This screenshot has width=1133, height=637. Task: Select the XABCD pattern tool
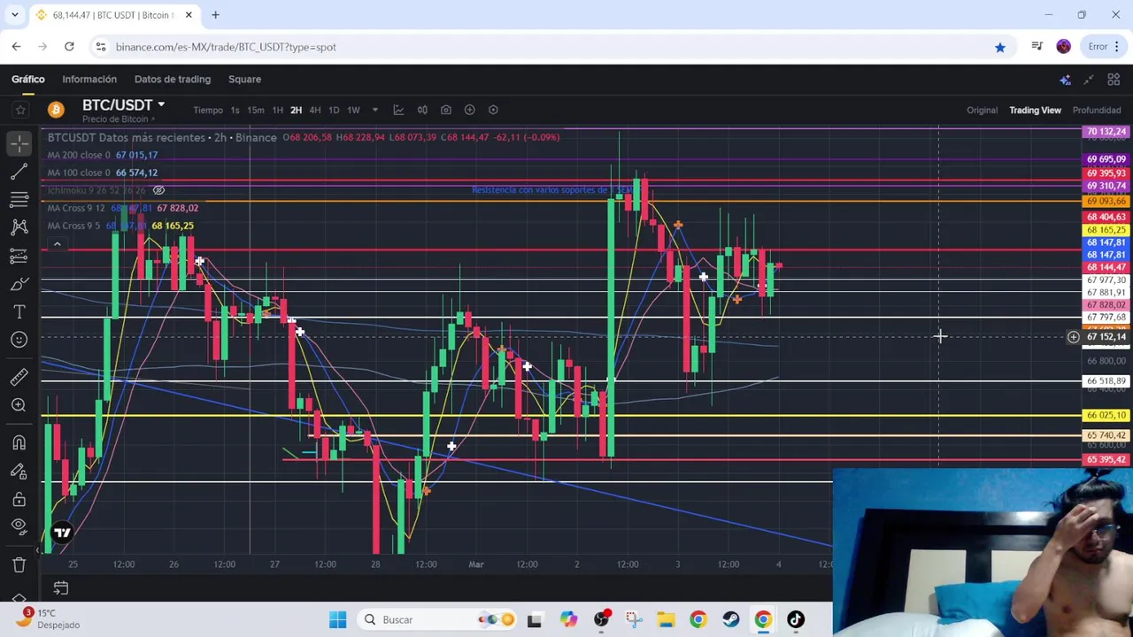(x=19, y=227)
